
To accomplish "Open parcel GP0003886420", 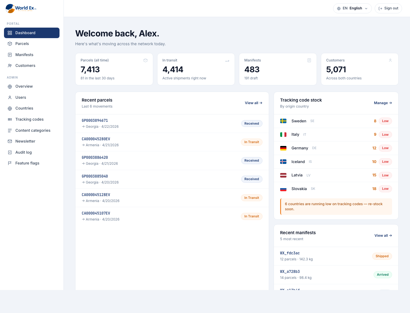I will (x=172, y=160).
